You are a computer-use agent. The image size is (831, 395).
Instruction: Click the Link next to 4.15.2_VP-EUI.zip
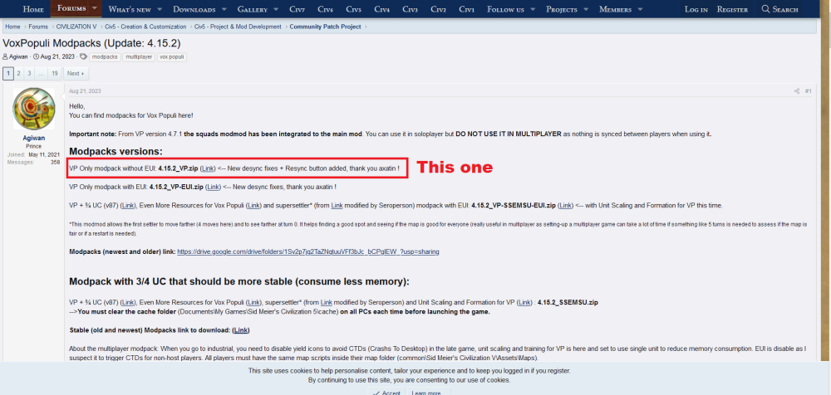(213, 187)
